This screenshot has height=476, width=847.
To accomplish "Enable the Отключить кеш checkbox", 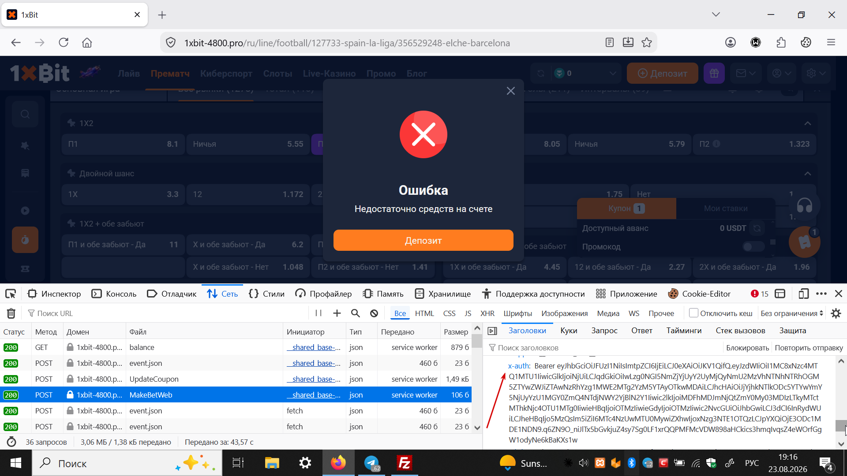I will coord(693,313).
